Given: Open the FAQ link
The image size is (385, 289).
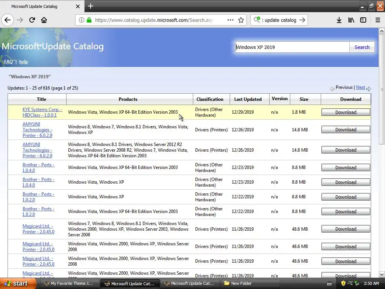Looking at the screenshot, I should pyautogui.click(x=8, y=62).
